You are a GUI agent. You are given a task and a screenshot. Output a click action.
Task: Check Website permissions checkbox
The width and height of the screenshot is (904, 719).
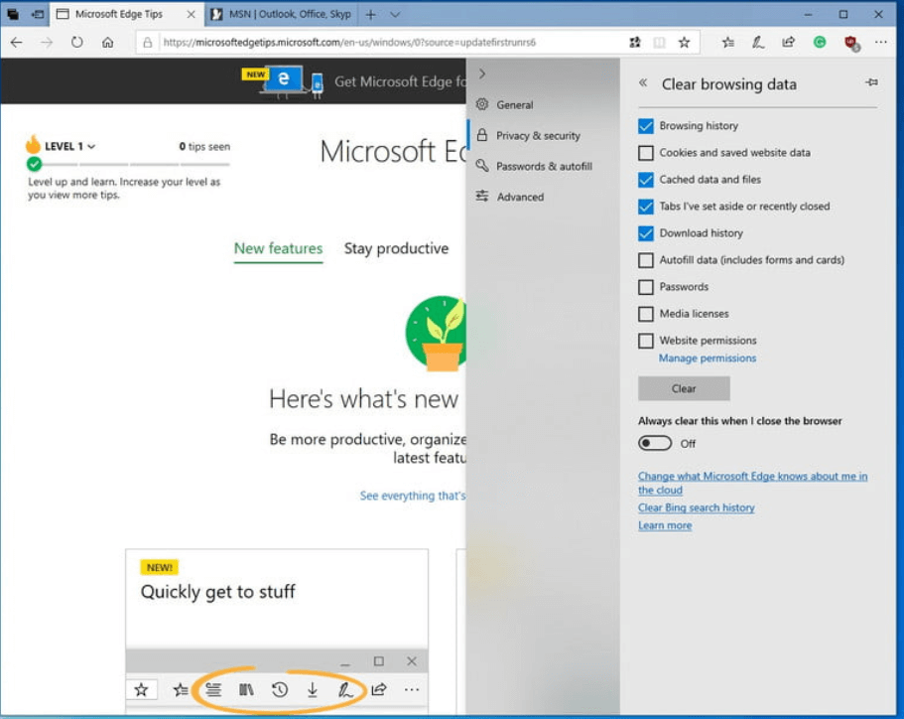(646, 341)
